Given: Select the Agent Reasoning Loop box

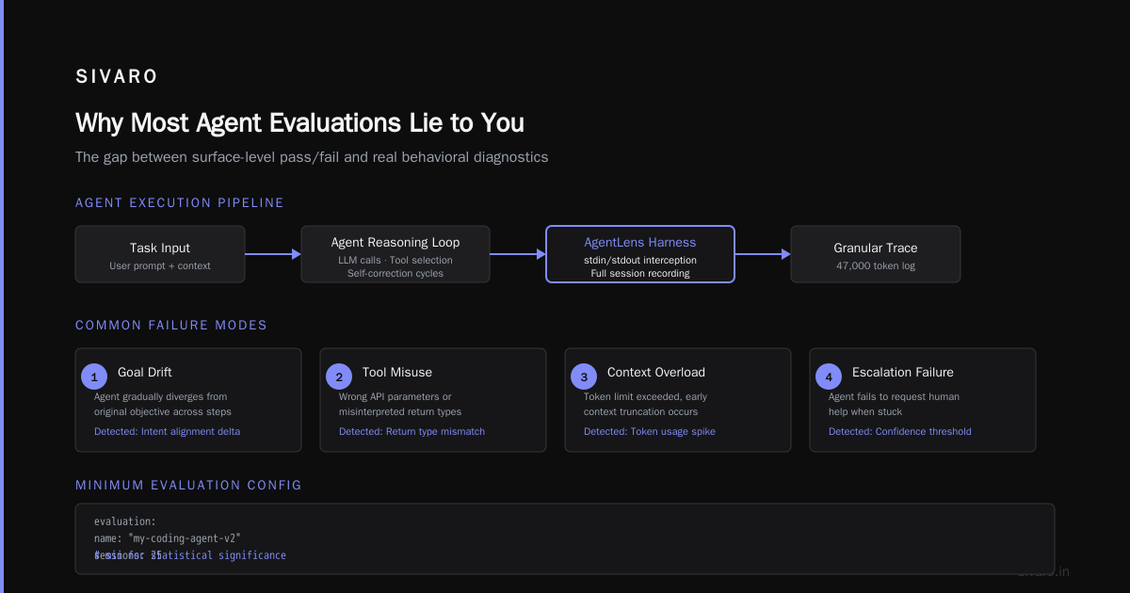Looking at the screenshot, I should tap(395, 254).
